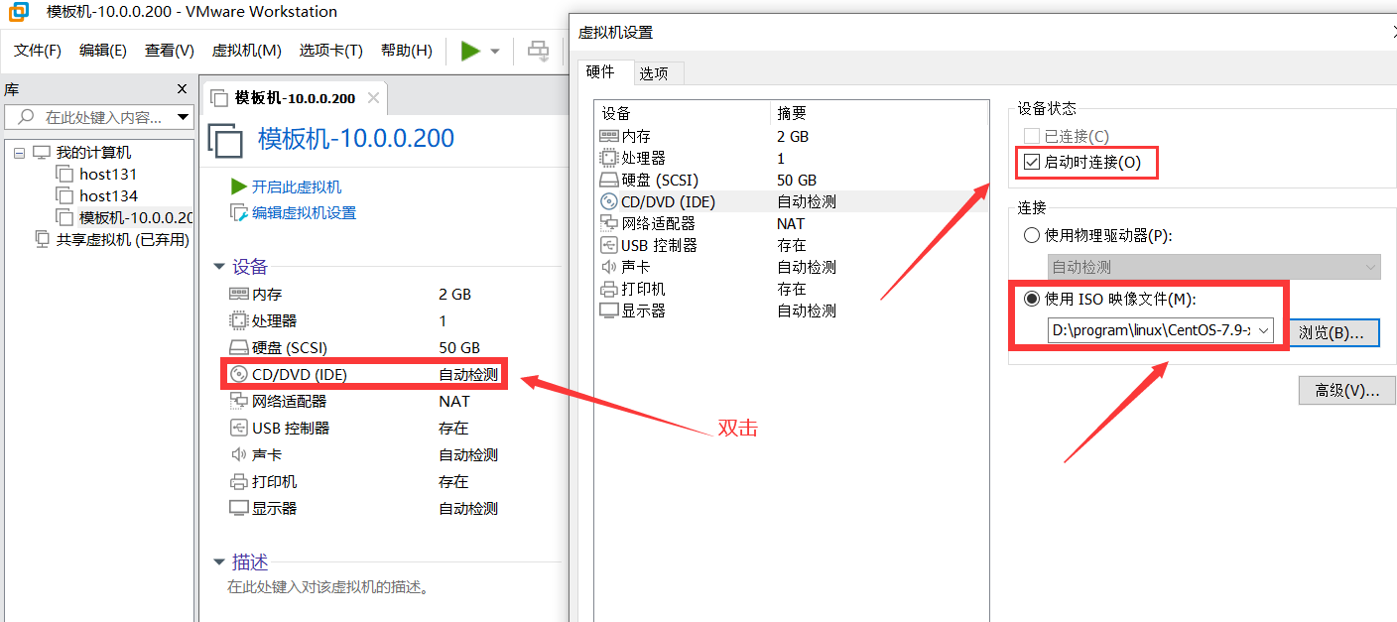Select 网络适配器 network icon in settings list
Viewport: 1397px width, 622px height.
click(608, 223)
